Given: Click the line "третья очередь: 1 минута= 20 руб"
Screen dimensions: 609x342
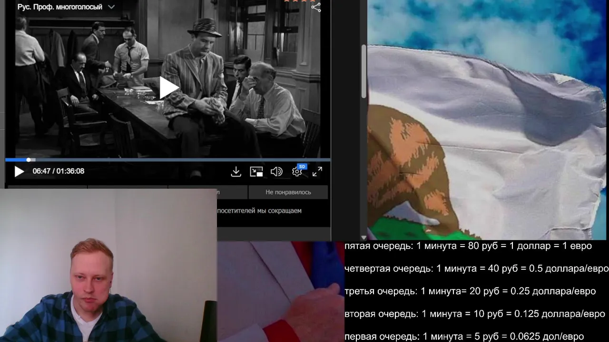Looking at the screenshot, I should pos(470,291).
